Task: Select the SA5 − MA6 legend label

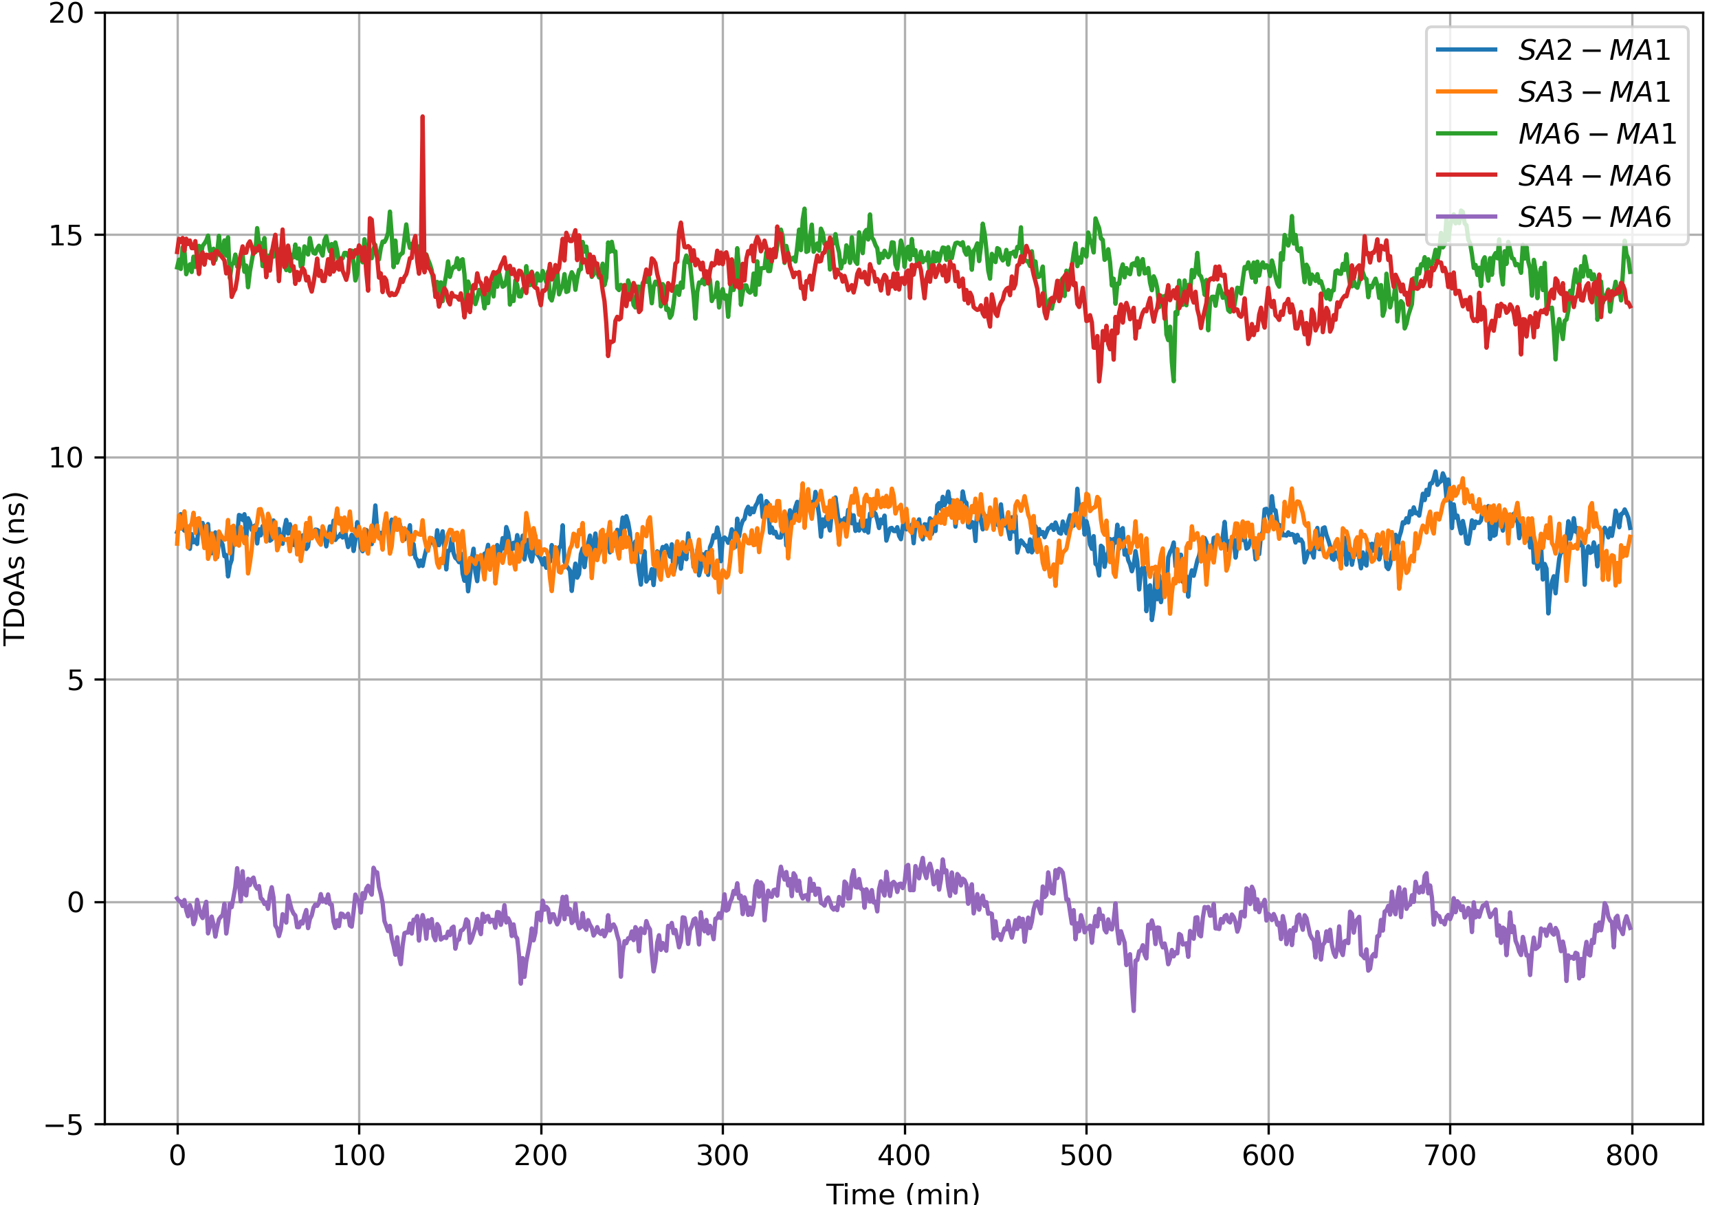Action: pyautogui.click(x=1594, y=217)
